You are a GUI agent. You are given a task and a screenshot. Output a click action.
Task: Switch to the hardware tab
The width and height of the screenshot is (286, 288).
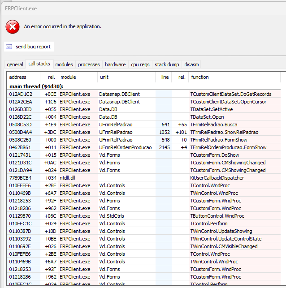tap(115, 64)
